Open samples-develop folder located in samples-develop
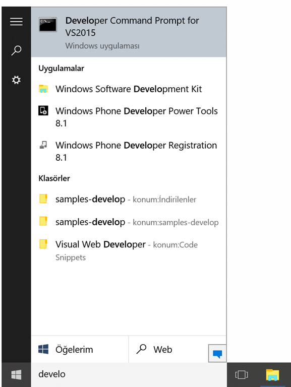 pos(129,222)
